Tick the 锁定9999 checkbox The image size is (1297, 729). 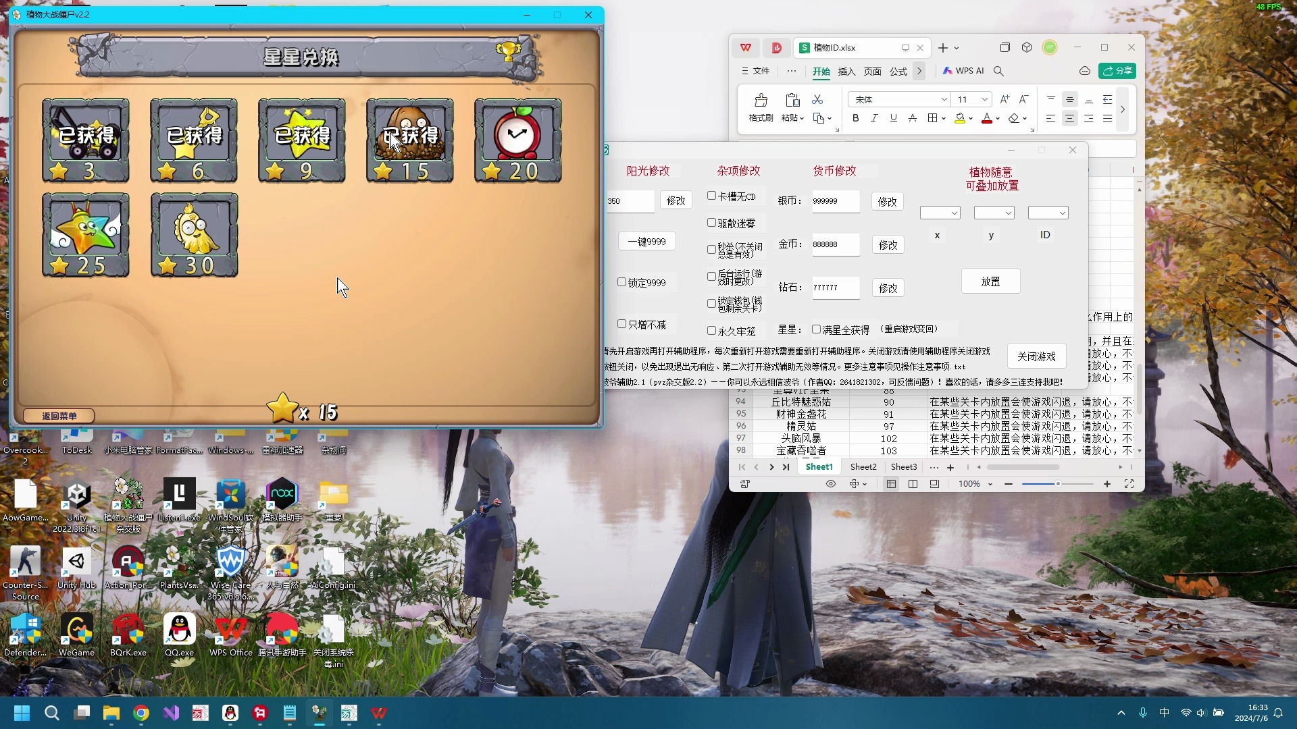pyautogui.click(x=621, y=282)
